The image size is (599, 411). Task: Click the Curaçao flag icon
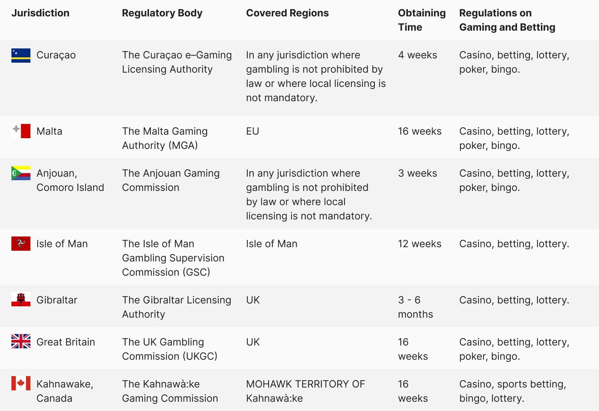coord(21,56)
